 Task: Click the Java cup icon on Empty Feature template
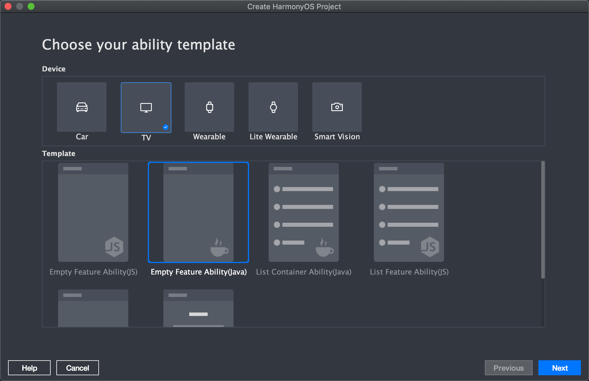219,247
